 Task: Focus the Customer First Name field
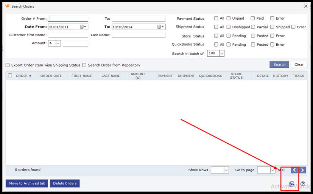point(68,35)
